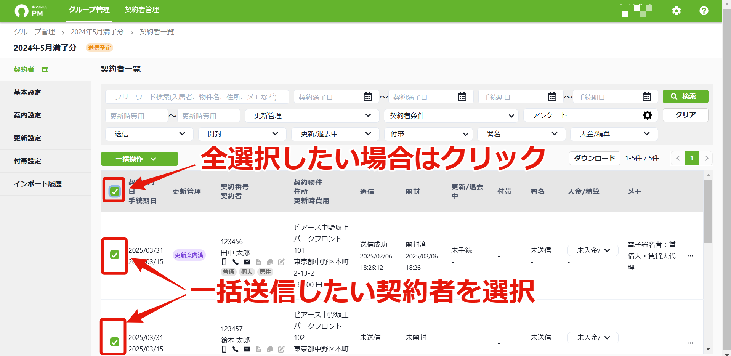Open 更新設定 in sidebar
The image size is (731, 356).
coord(46,138)
